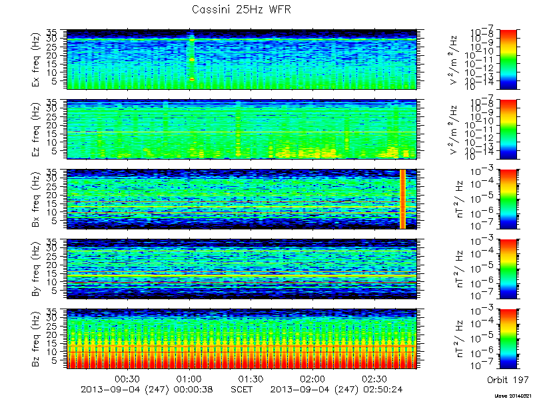The image size is (533, 399).
Task: Select the "Bz freq (Hz)" axis label
Action: click(x=37, y=339)
